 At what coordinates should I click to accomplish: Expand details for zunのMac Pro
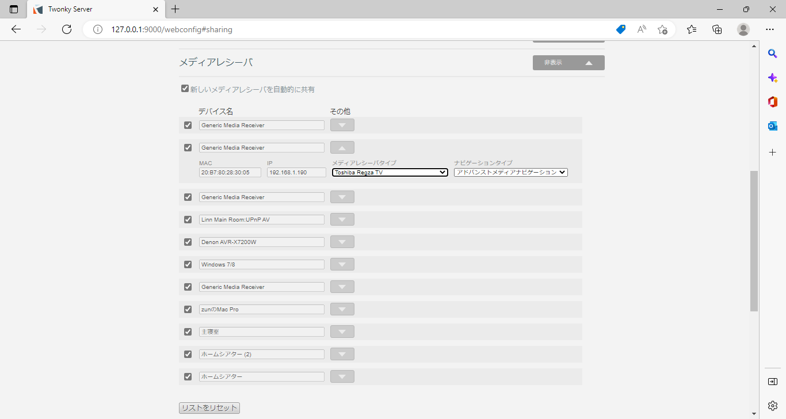[342, 309]
